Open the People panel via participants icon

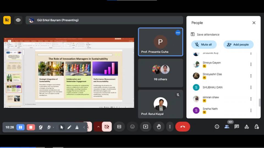pyautogui.click(x=227, y=127)
